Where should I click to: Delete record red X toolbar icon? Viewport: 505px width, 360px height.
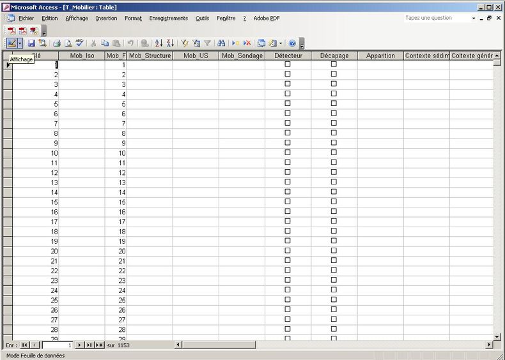[247, 43]
